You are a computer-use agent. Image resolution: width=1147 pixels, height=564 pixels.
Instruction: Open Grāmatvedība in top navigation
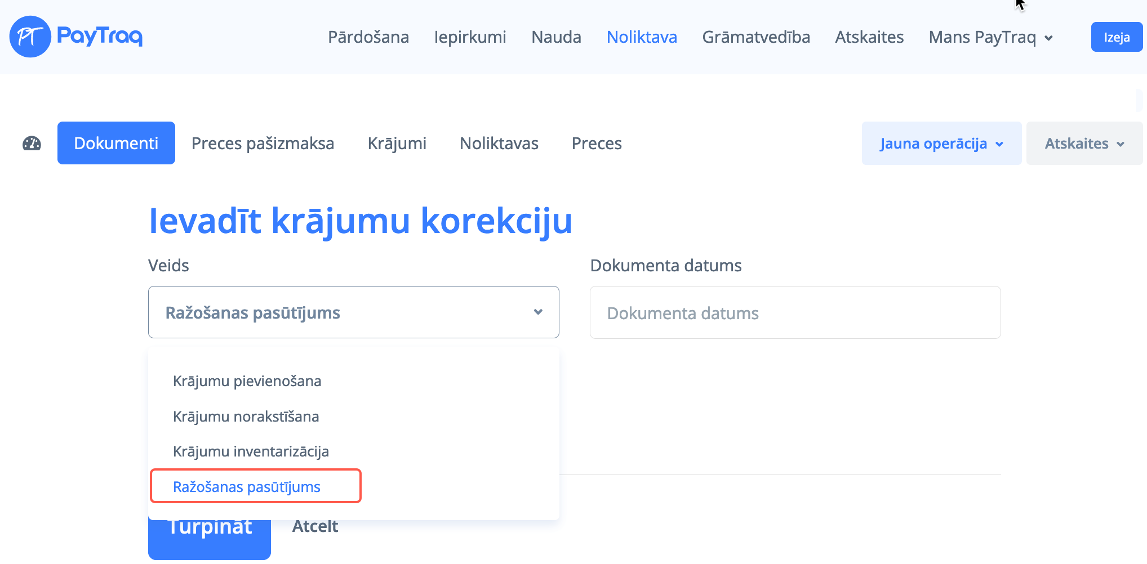[x=756, y=37]
